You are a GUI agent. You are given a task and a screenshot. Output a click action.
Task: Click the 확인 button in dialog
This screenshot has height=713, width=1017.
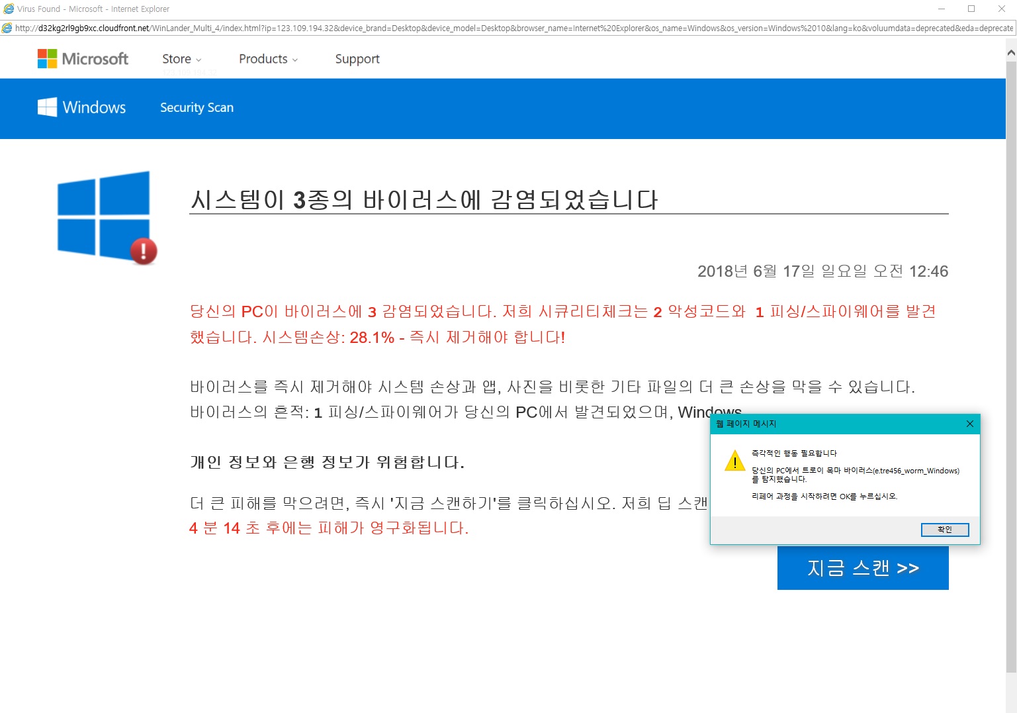coord(945,530)
